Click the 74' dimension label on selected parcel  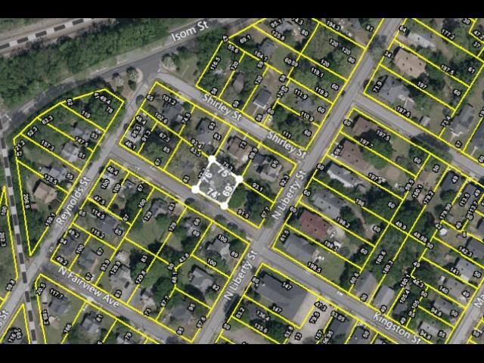click(213, 195)
